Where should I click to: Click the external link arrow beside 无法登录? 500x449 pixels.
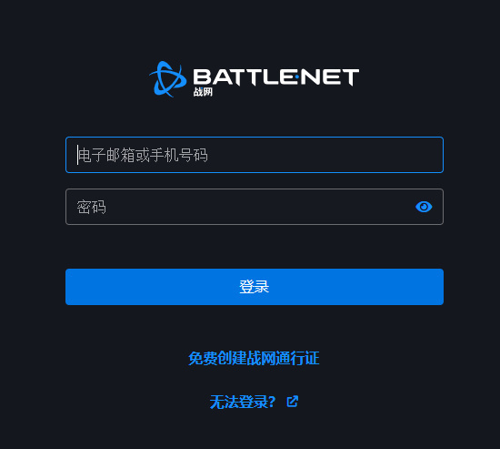pos(293,402)
